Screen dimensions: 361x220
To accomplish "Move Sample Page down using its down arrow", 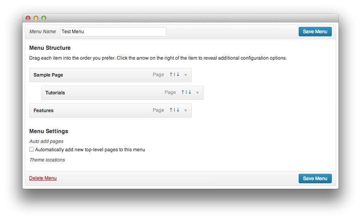I will click(x=178, y=75).
